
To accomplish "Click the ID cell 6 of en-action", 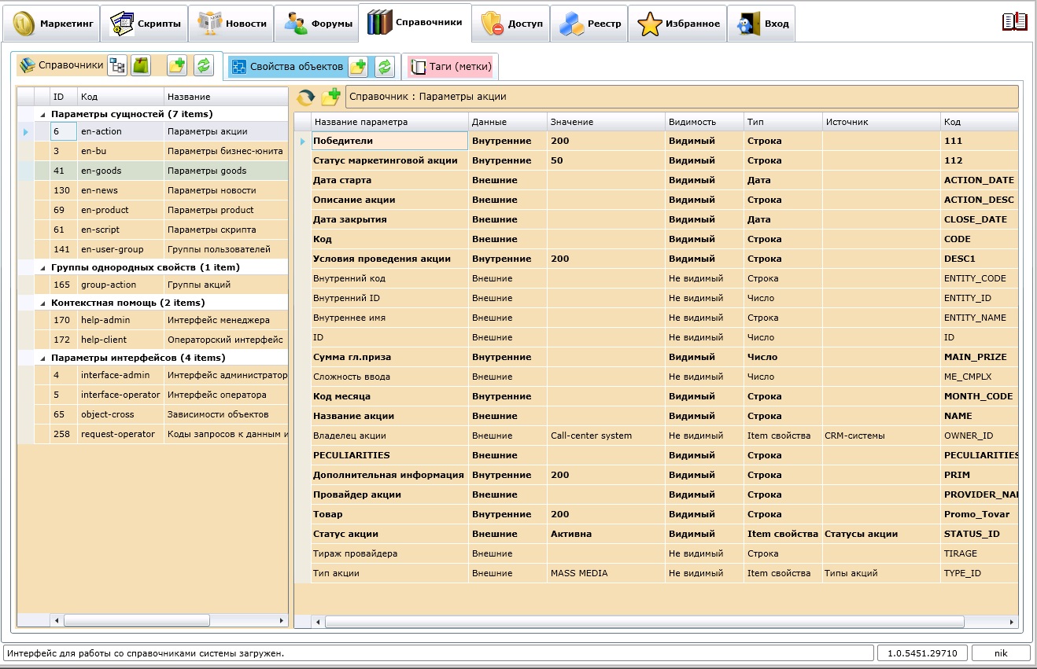I will (x=64, y=131).
